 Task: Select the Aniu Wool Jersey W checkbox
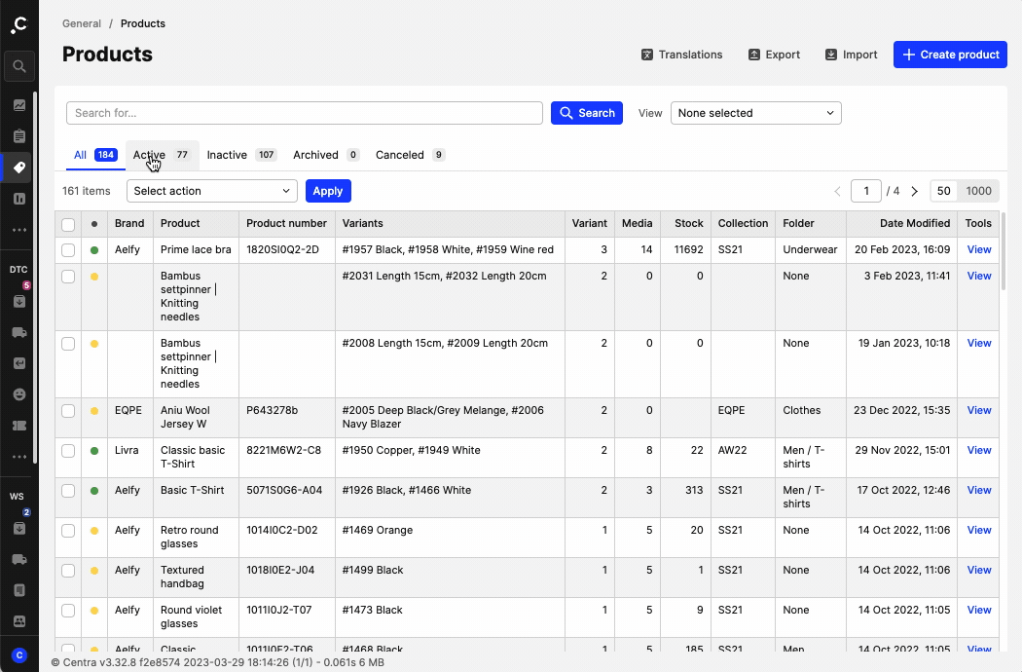[x=68, y=411]
